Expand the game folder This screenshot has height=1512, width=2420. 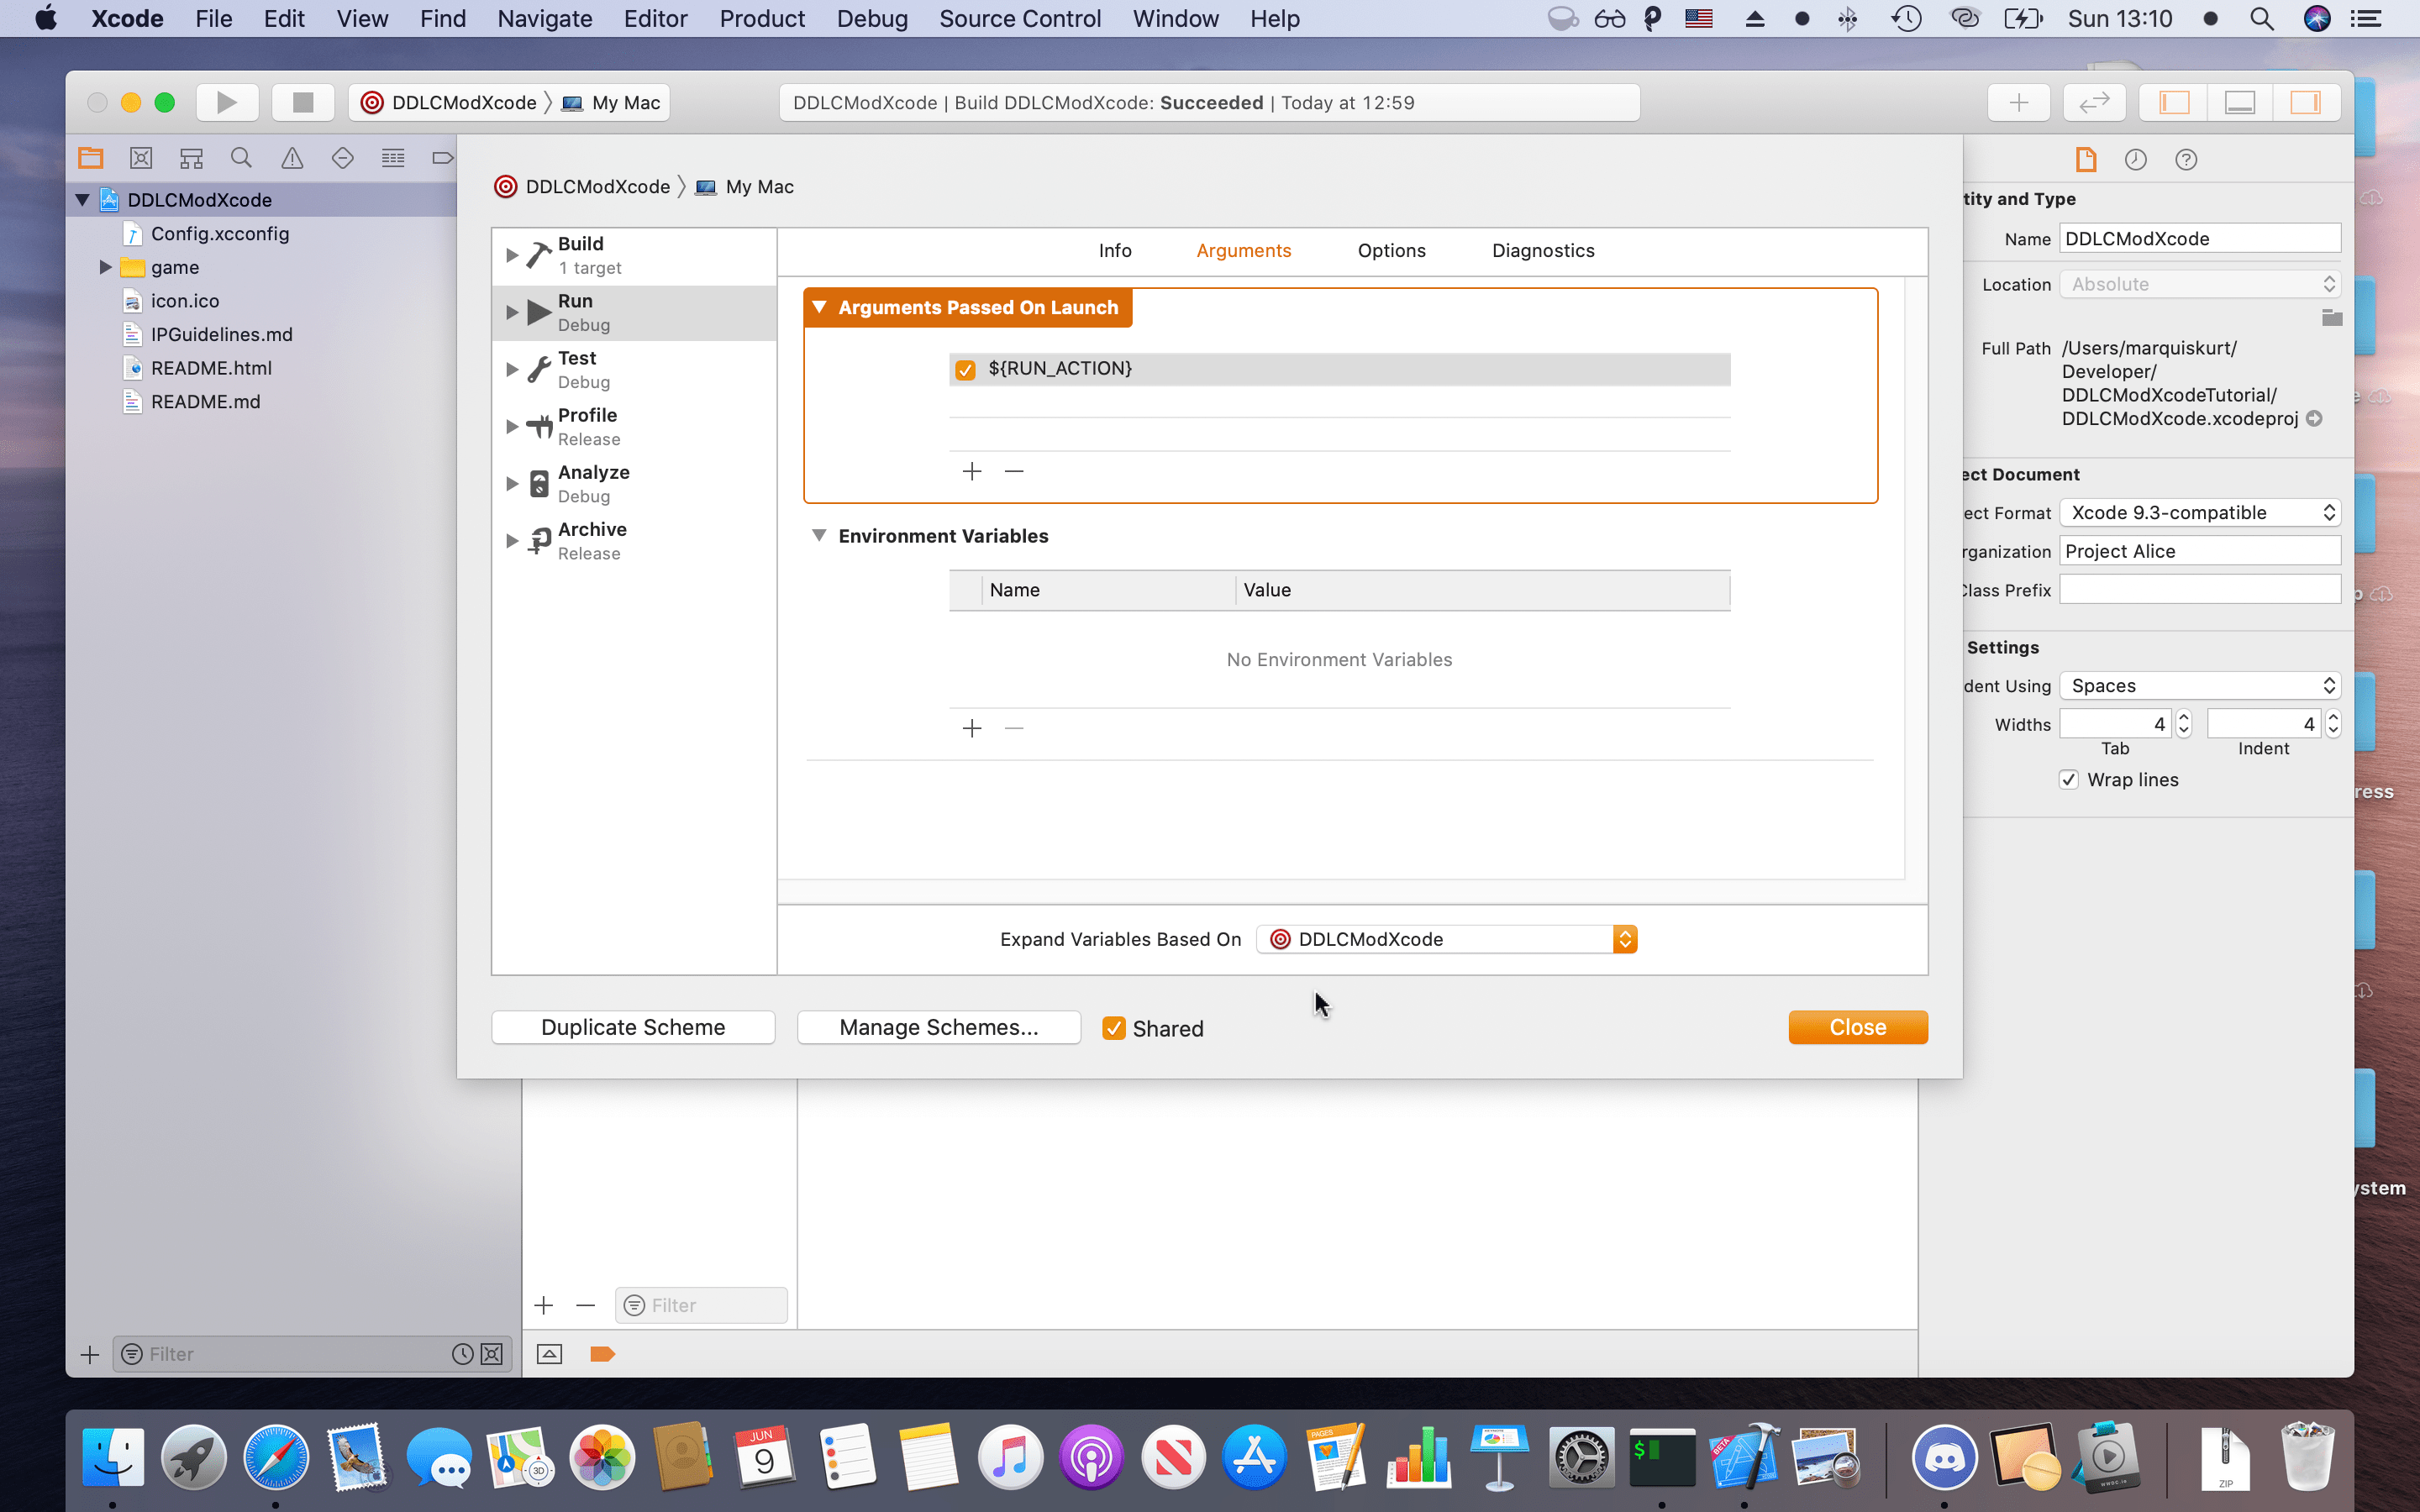tap(105, 267)
